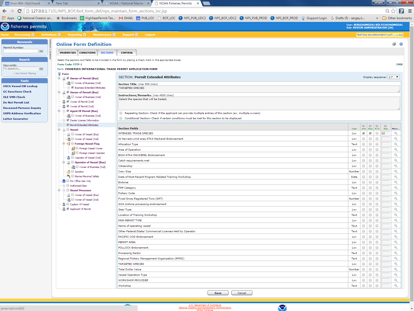Reload the page with browser refresh icon

(19, 11)
